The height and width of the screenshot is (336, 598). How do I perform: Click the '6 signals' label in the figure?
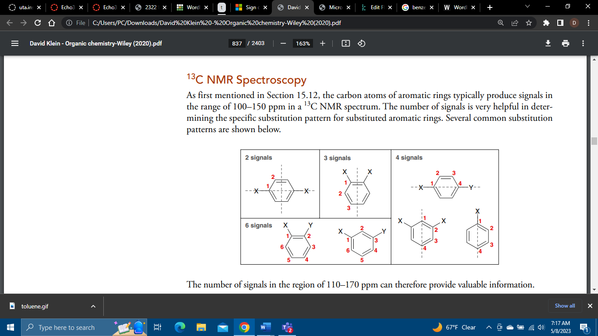258,225
